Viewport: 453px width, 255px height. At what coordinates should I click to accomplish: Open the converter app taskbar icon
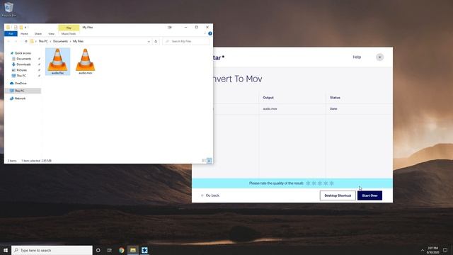(x=144, y=250)
